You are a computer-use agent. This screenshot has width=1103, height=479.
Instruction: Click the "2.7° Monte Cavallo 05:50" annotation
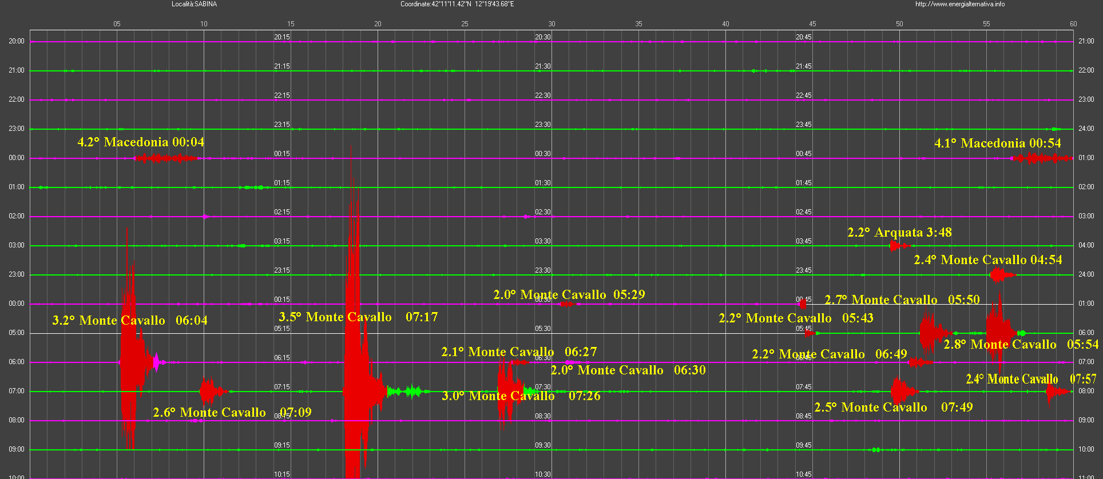click(902, 300)
